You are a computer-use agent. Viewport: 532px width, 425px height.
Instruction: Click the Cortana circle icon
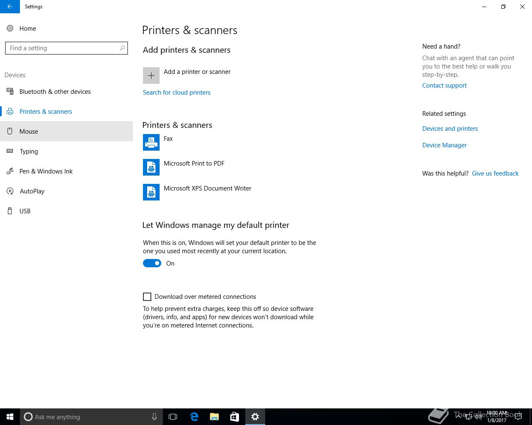point(28,417)
